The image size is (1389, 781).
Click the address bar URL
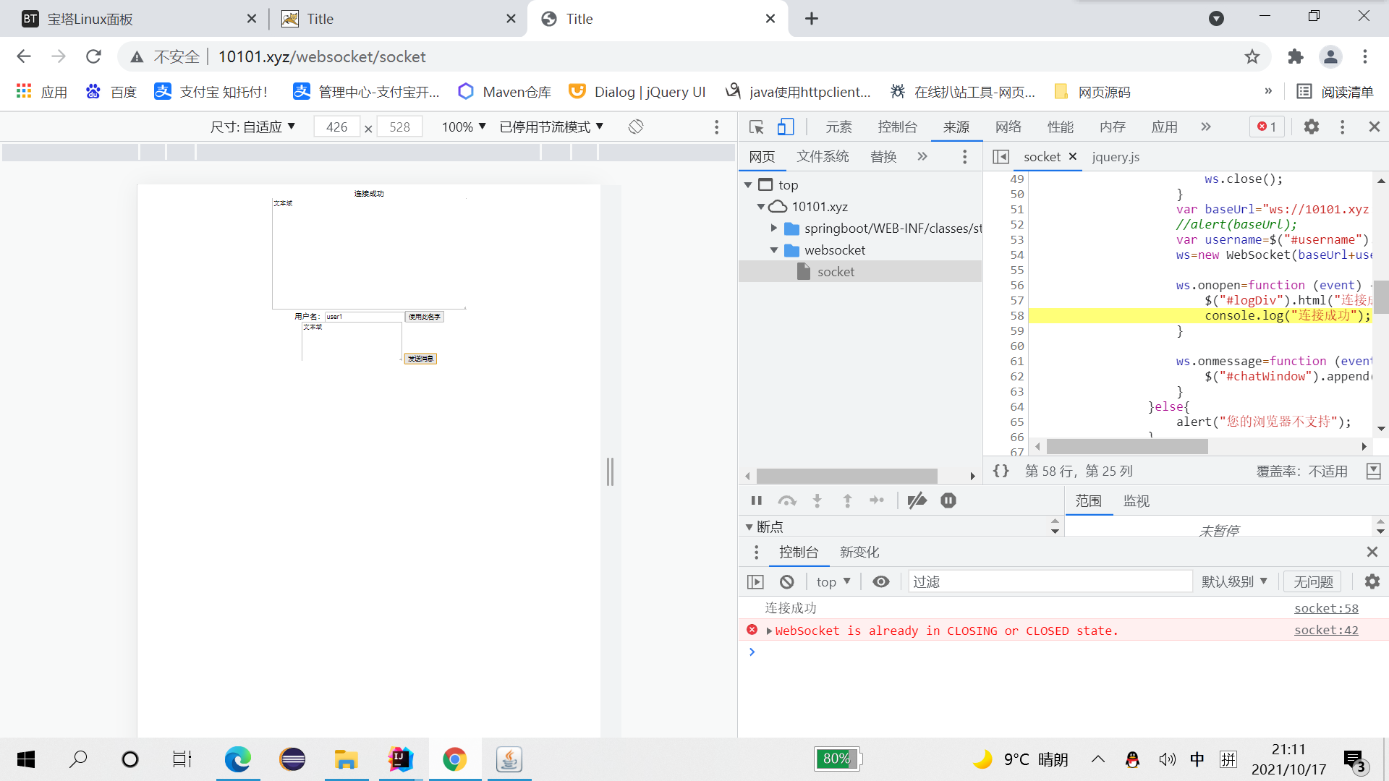click(x=322, y=56)
